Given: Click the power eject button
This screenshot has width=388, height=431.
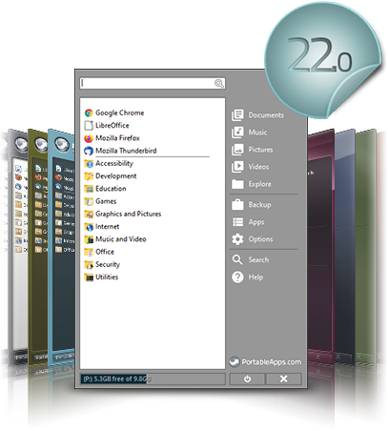Looking at the screenshot, I should point(247,379).
